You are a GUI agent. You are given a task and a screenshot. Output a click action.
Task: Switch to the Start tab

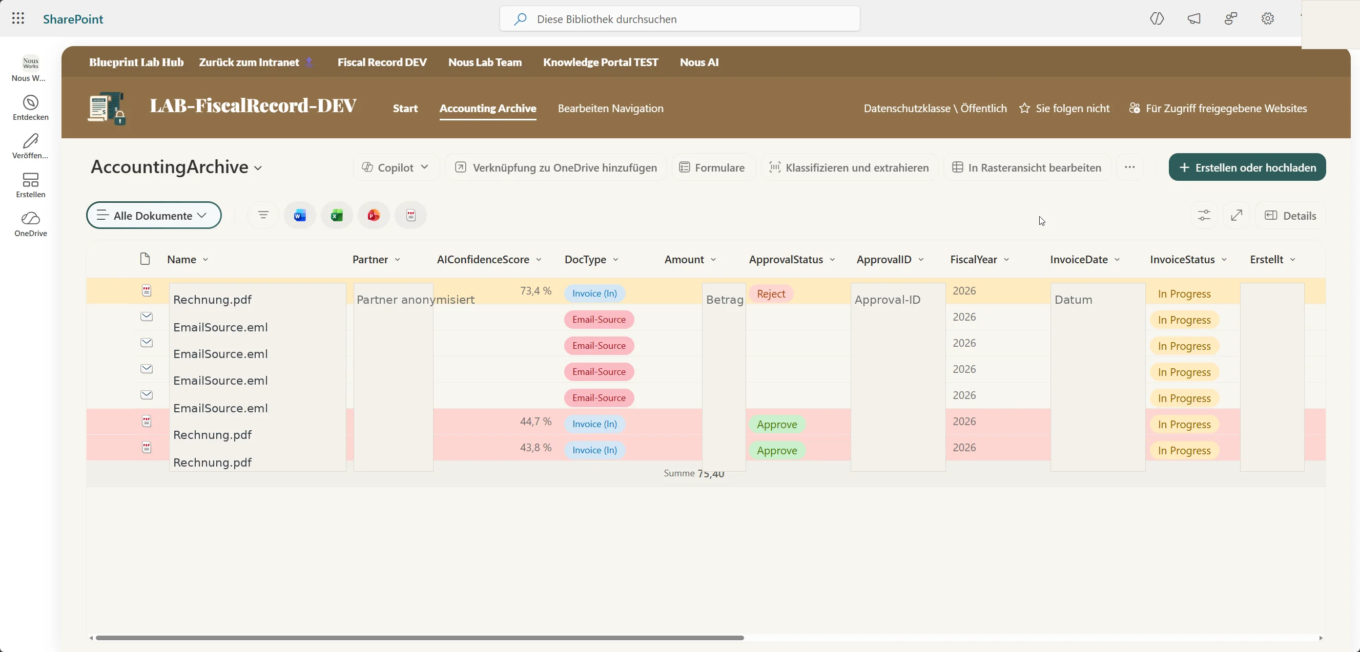click(x=405, y=108)
